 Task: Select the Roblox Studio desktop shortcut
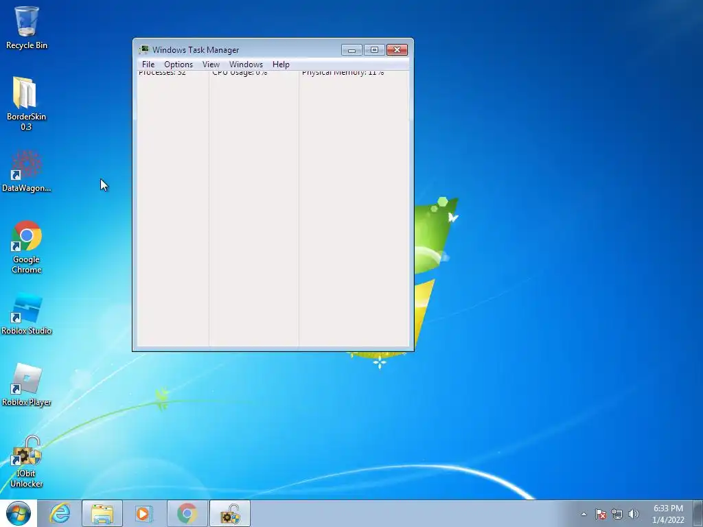(27, 314)
